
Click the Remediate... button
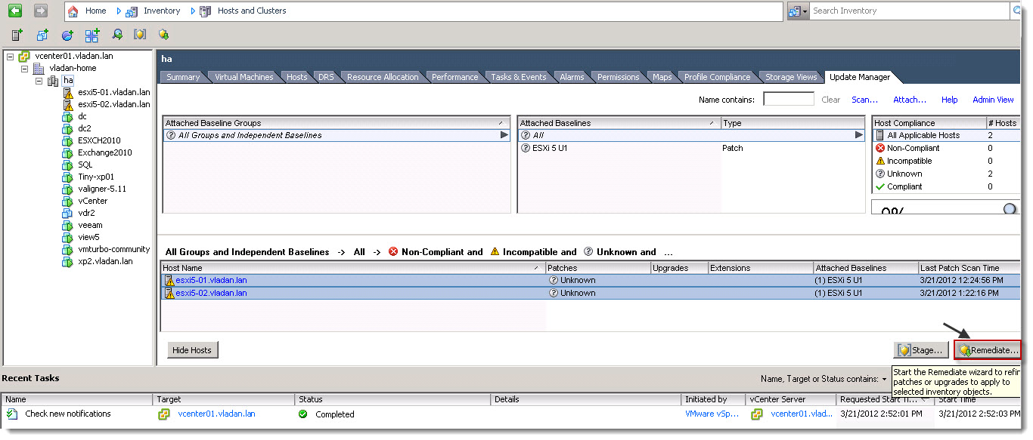pos(988,350)
